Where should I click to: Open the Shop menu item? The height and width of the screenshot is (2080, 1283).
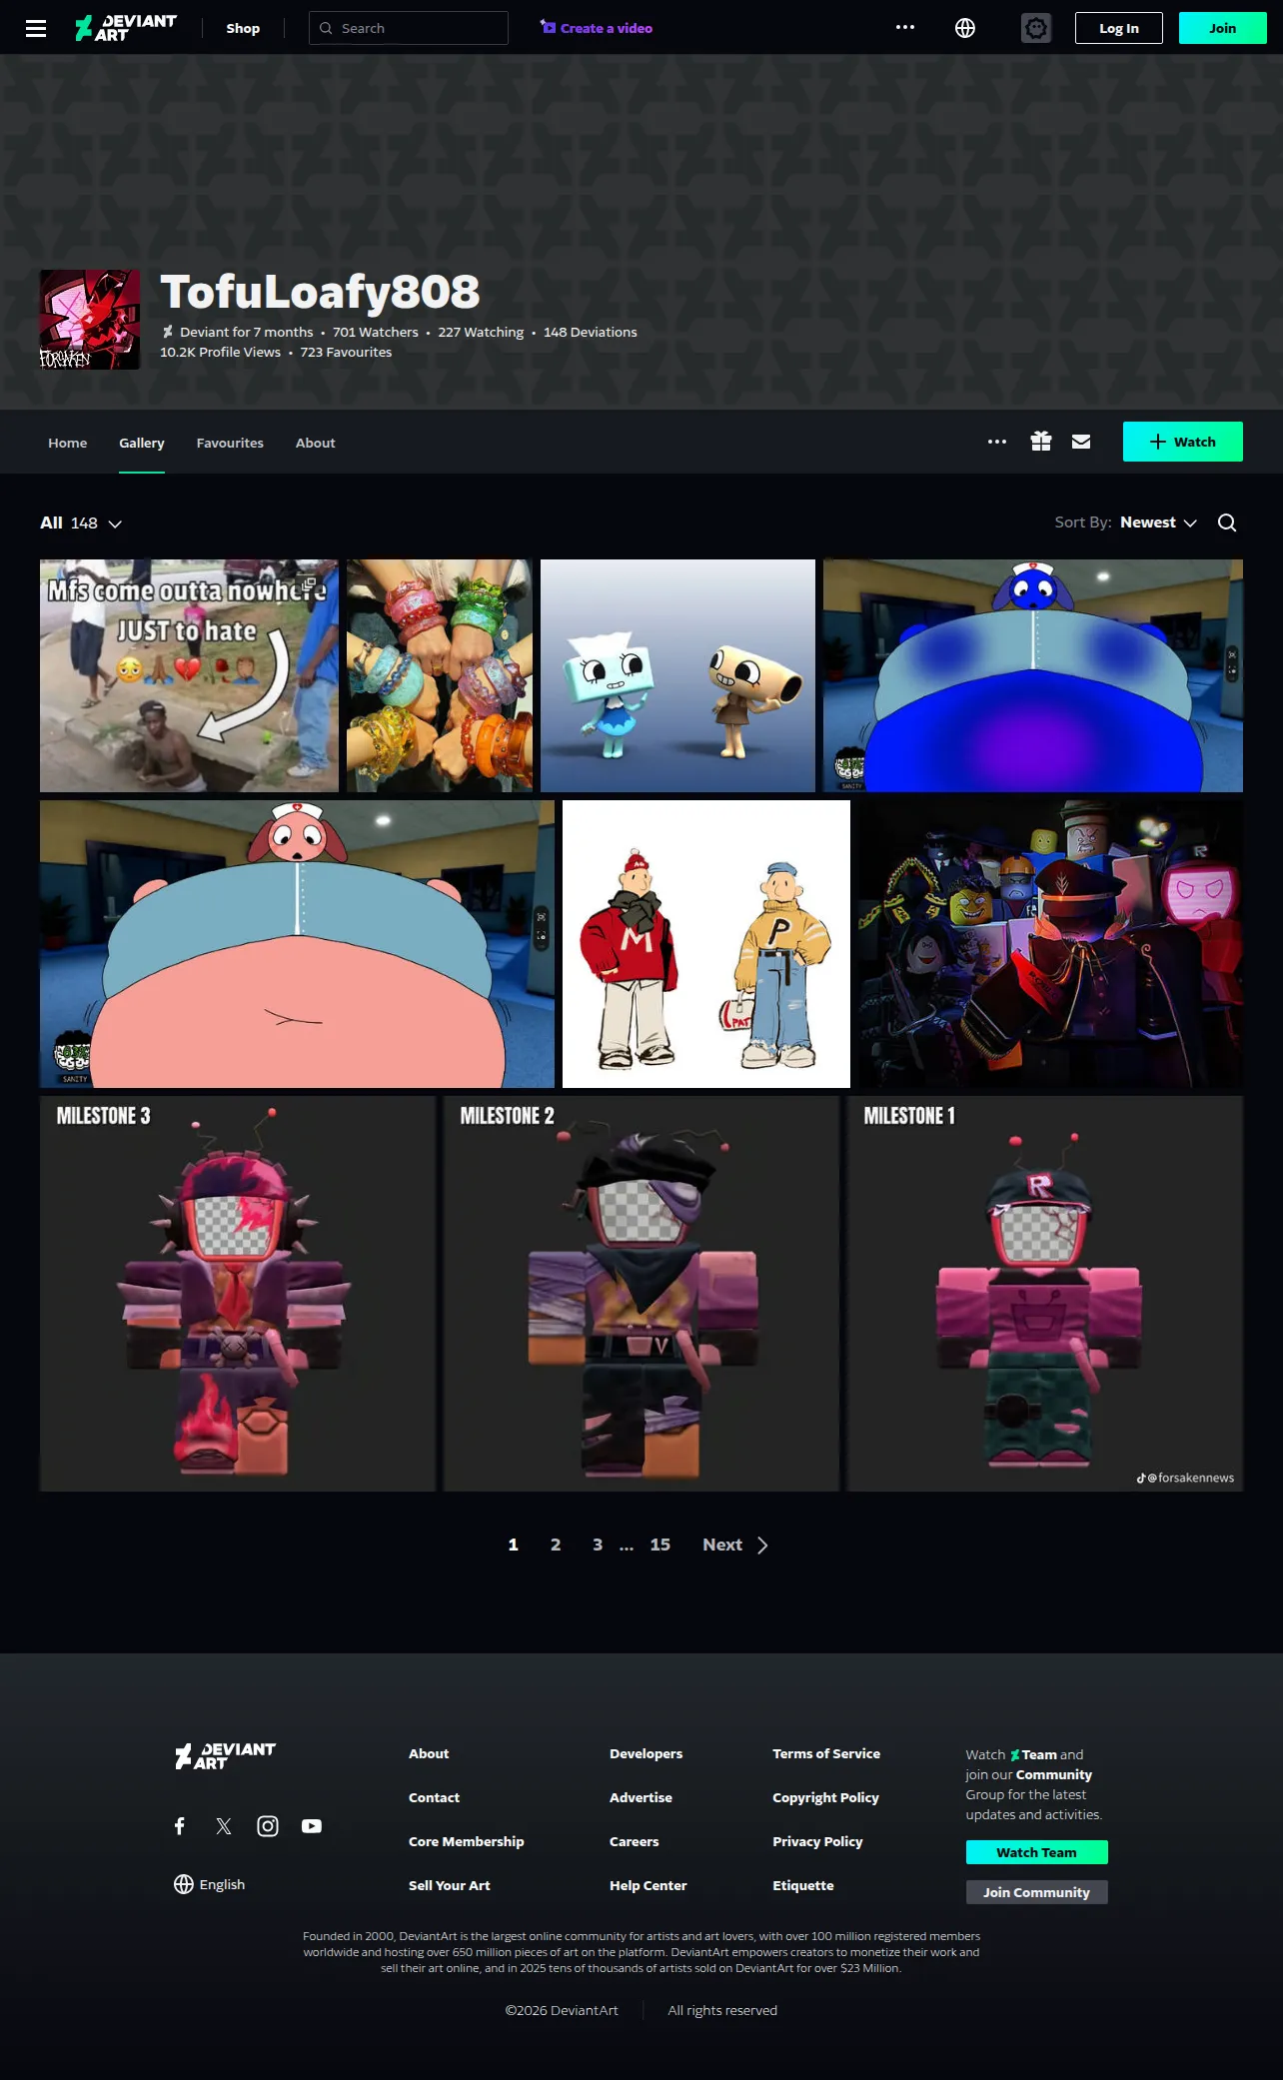(243, 28)
